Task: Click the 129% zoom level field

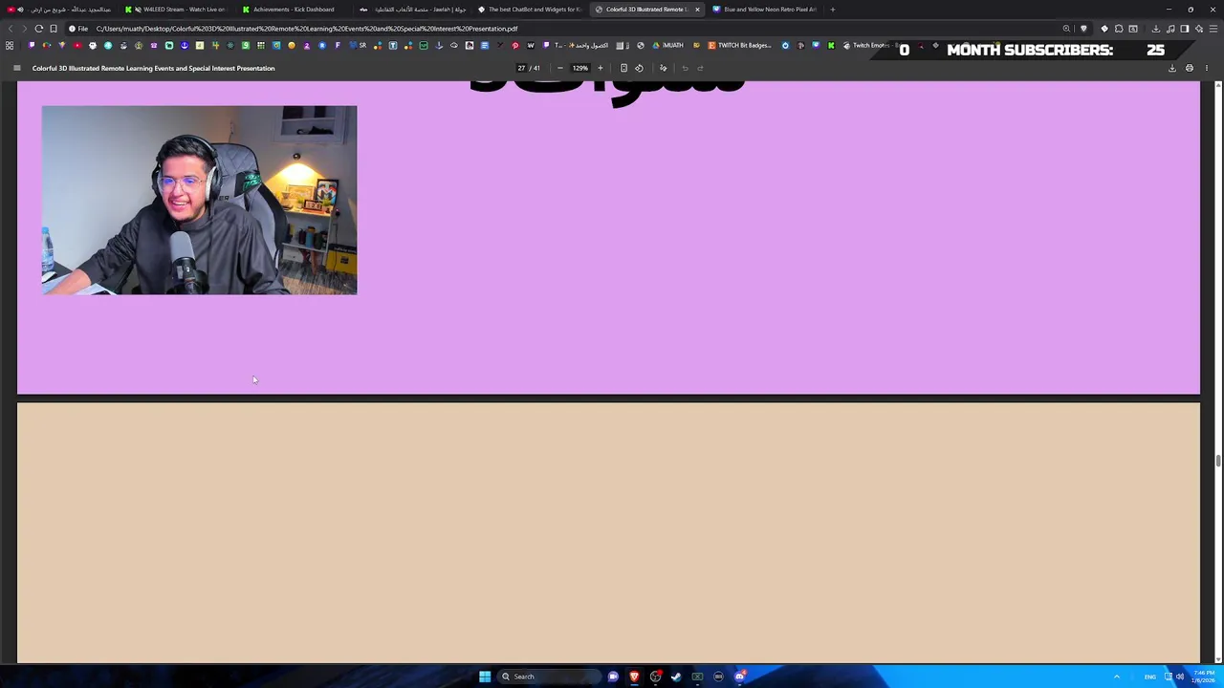Action: tap(580, 68)
